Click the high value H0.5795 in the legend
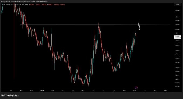The image size is (183, 99). pyautogui.click(x=37, y=5)
